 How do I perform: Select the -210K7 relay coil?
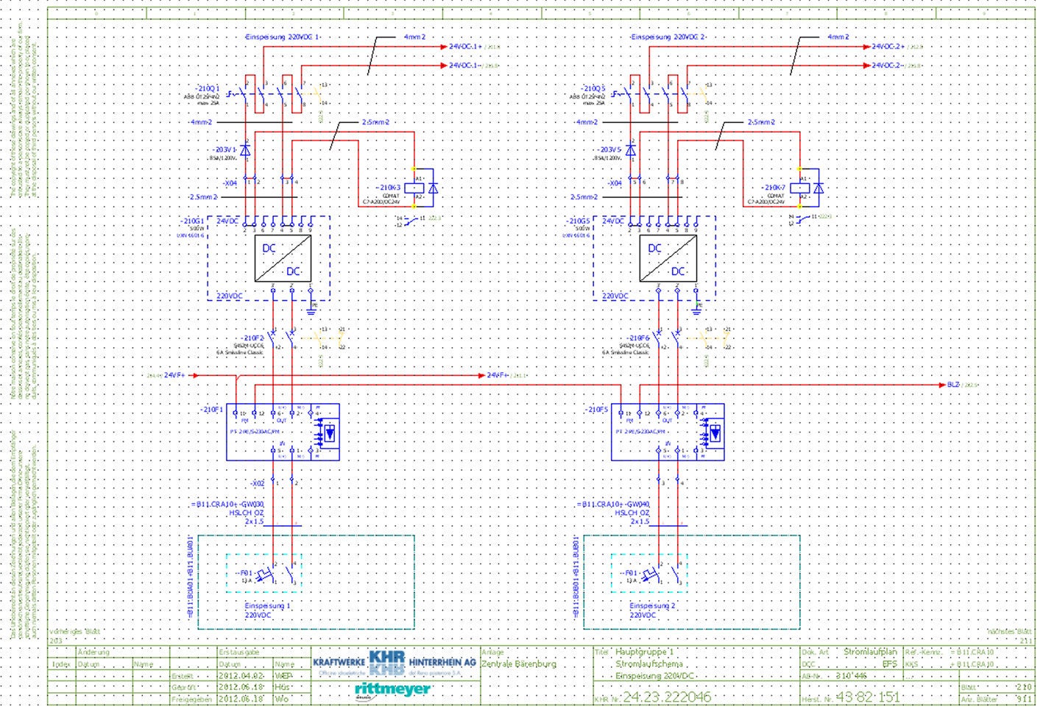(x=799, y=188)
